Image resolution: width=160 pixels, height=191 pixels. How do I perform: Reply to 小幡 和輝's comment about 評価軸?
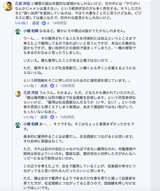(44, 86)
